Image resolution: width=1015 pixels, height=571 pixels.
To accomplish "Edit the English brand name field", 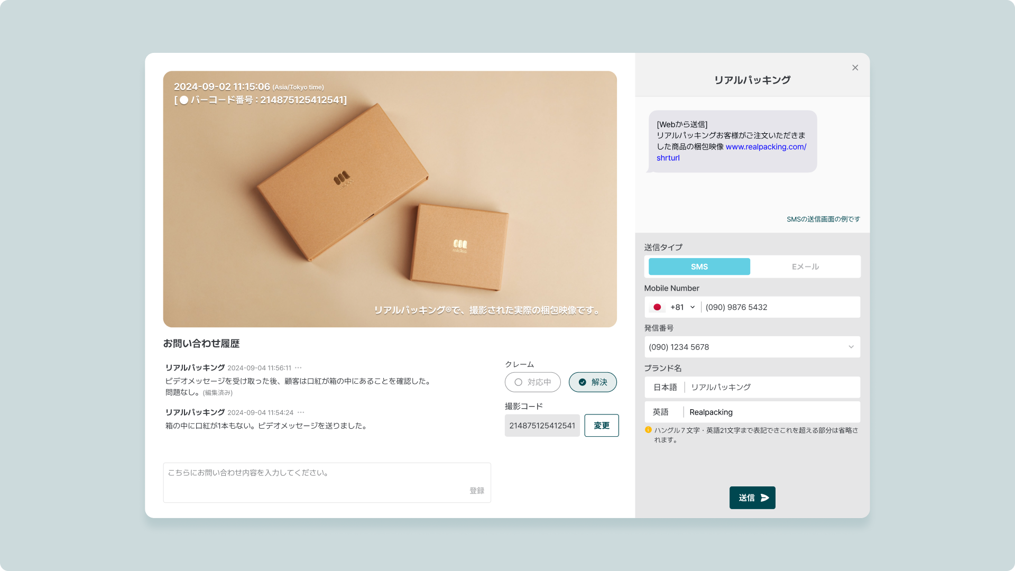I will [772, 412].
